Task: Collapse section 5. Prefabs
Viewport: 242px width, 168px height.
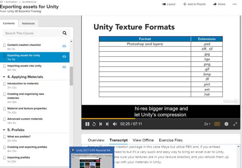Action: tap(4, 130)
